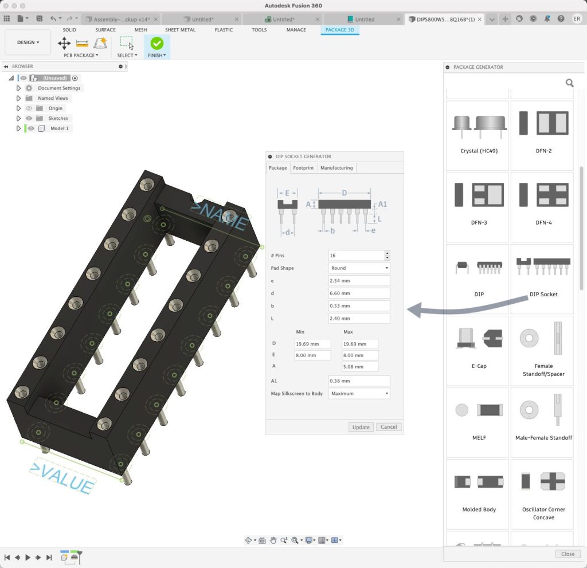
Task: Toggle visibility of Model:1 in the Browser
Action: (32, 128)
